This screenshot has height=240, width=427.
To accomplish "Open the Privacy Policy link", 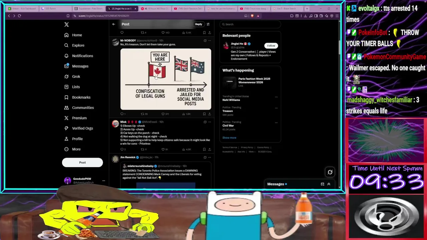I will pos(247,147).
